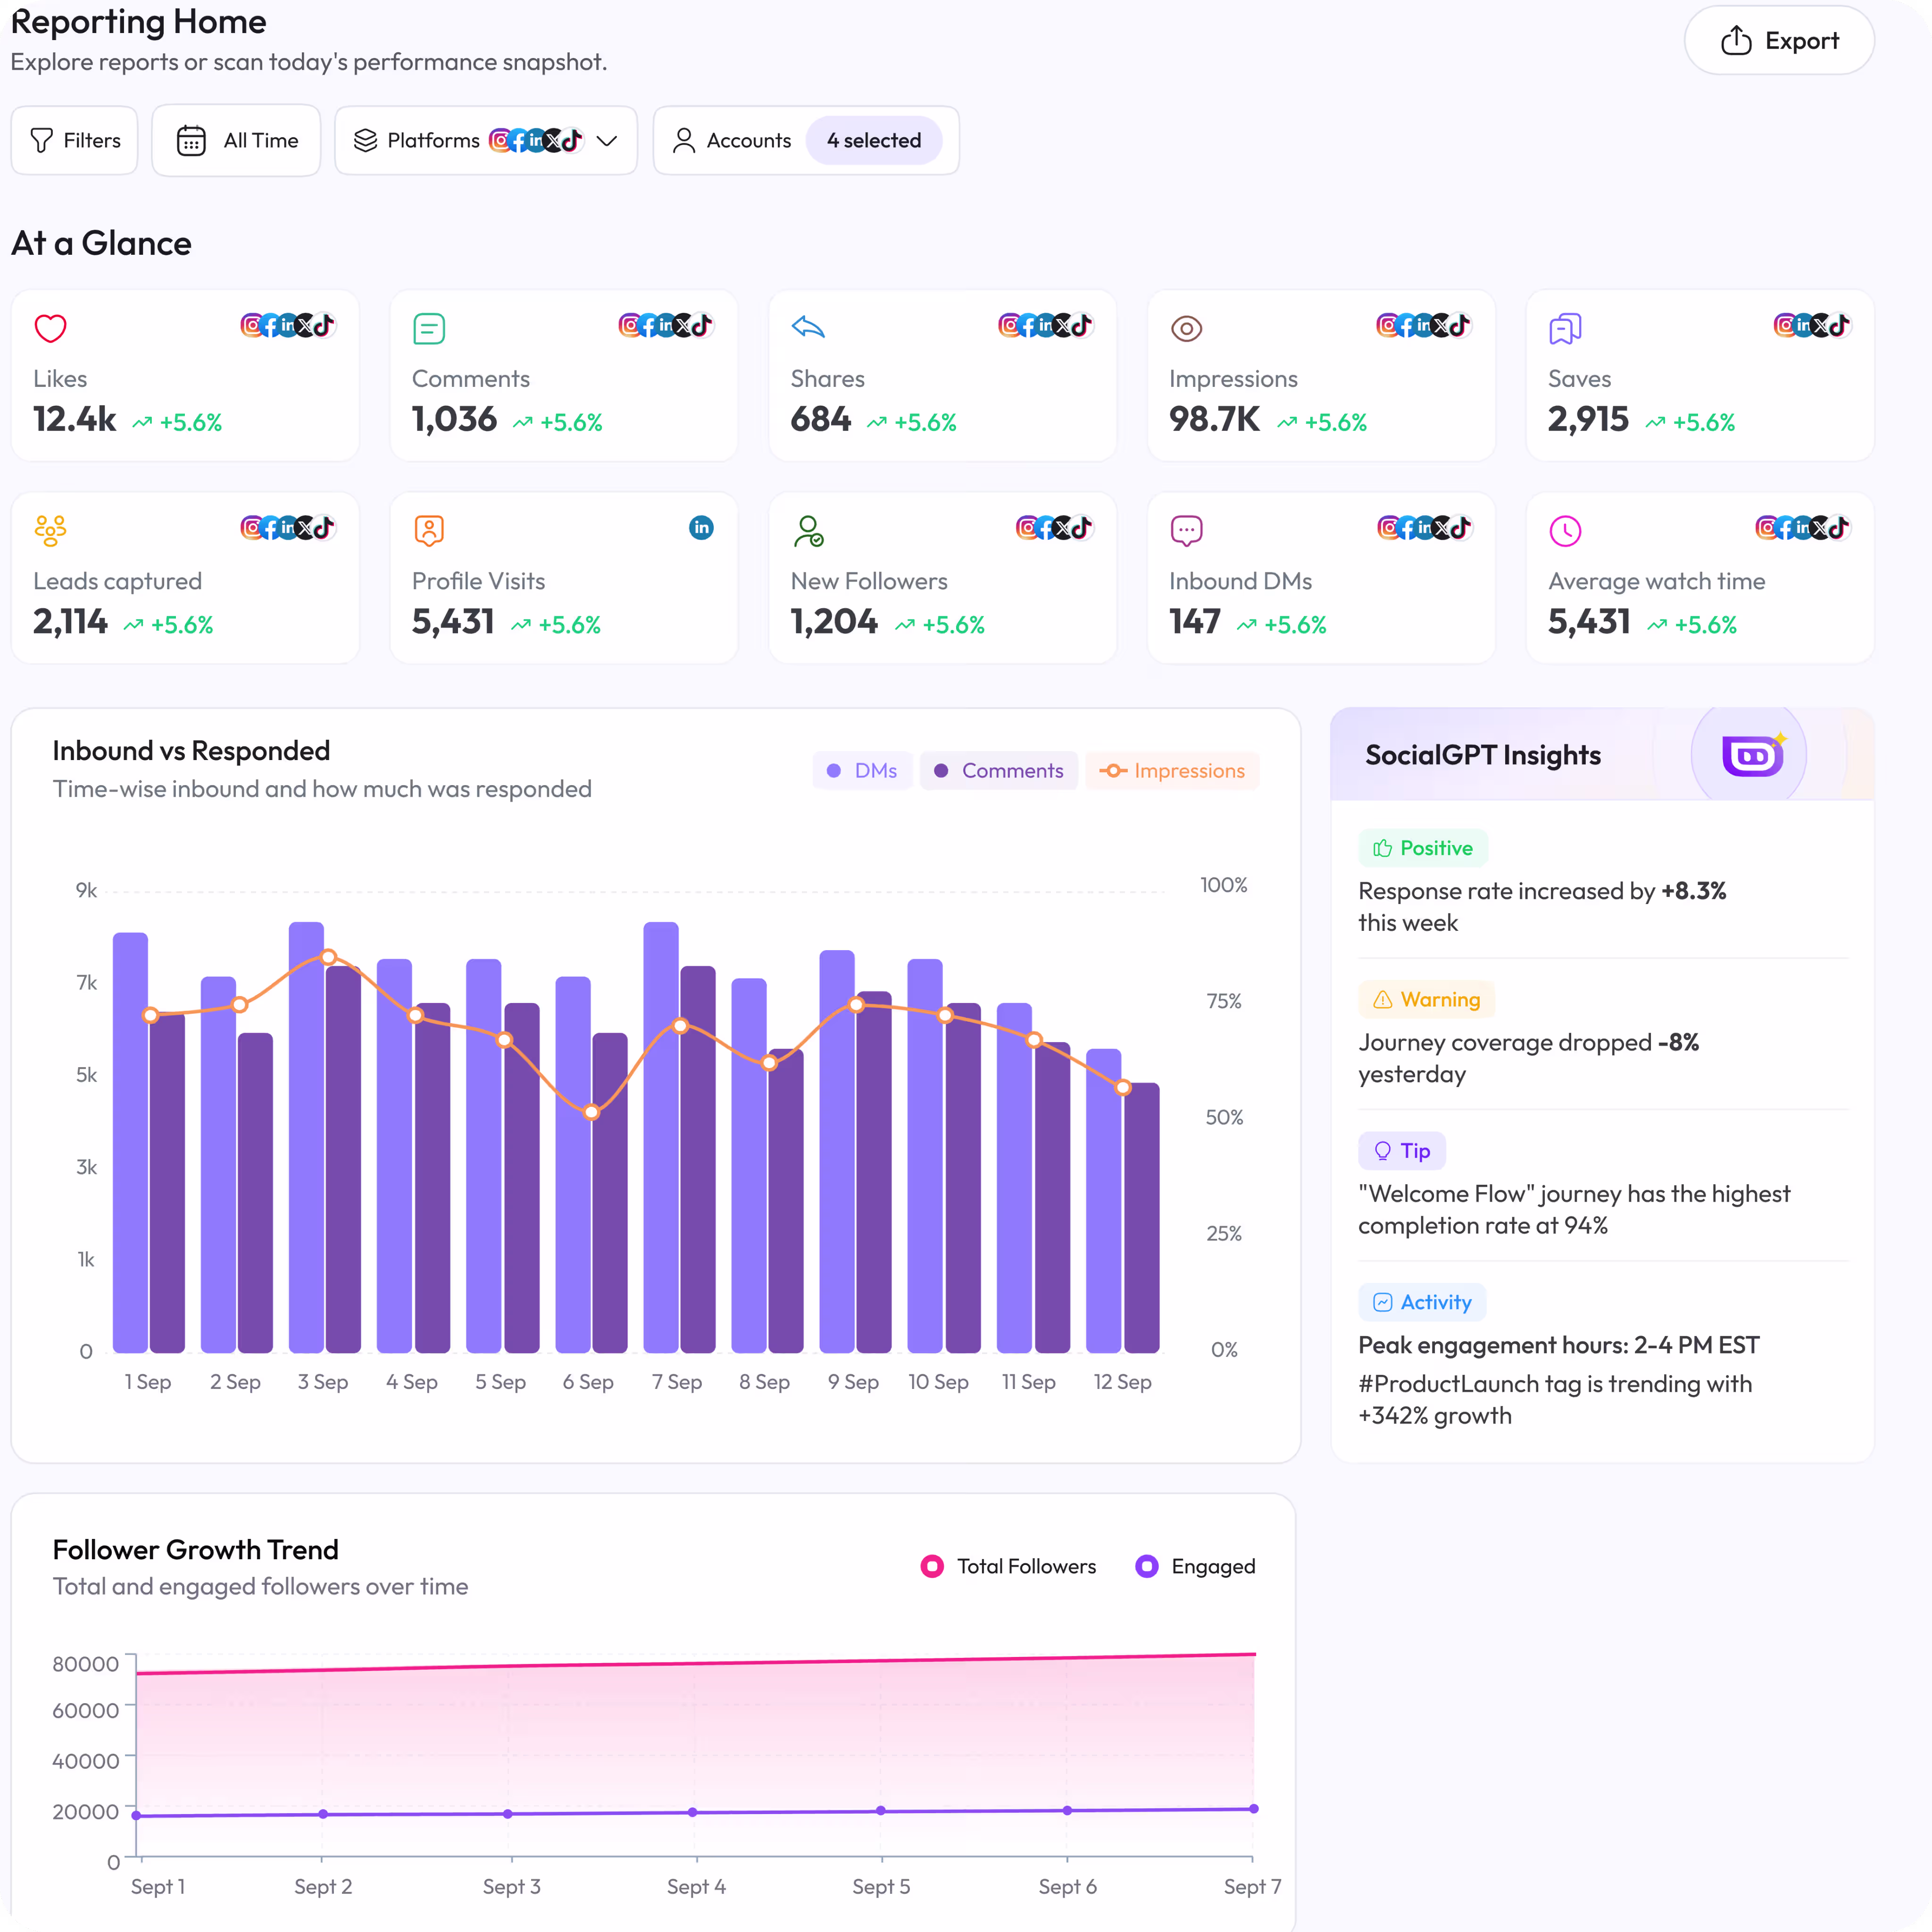Viewport: 1932px width, 1932px height.
Task: Click the Leads captured people icon
Action: (50, 530)
